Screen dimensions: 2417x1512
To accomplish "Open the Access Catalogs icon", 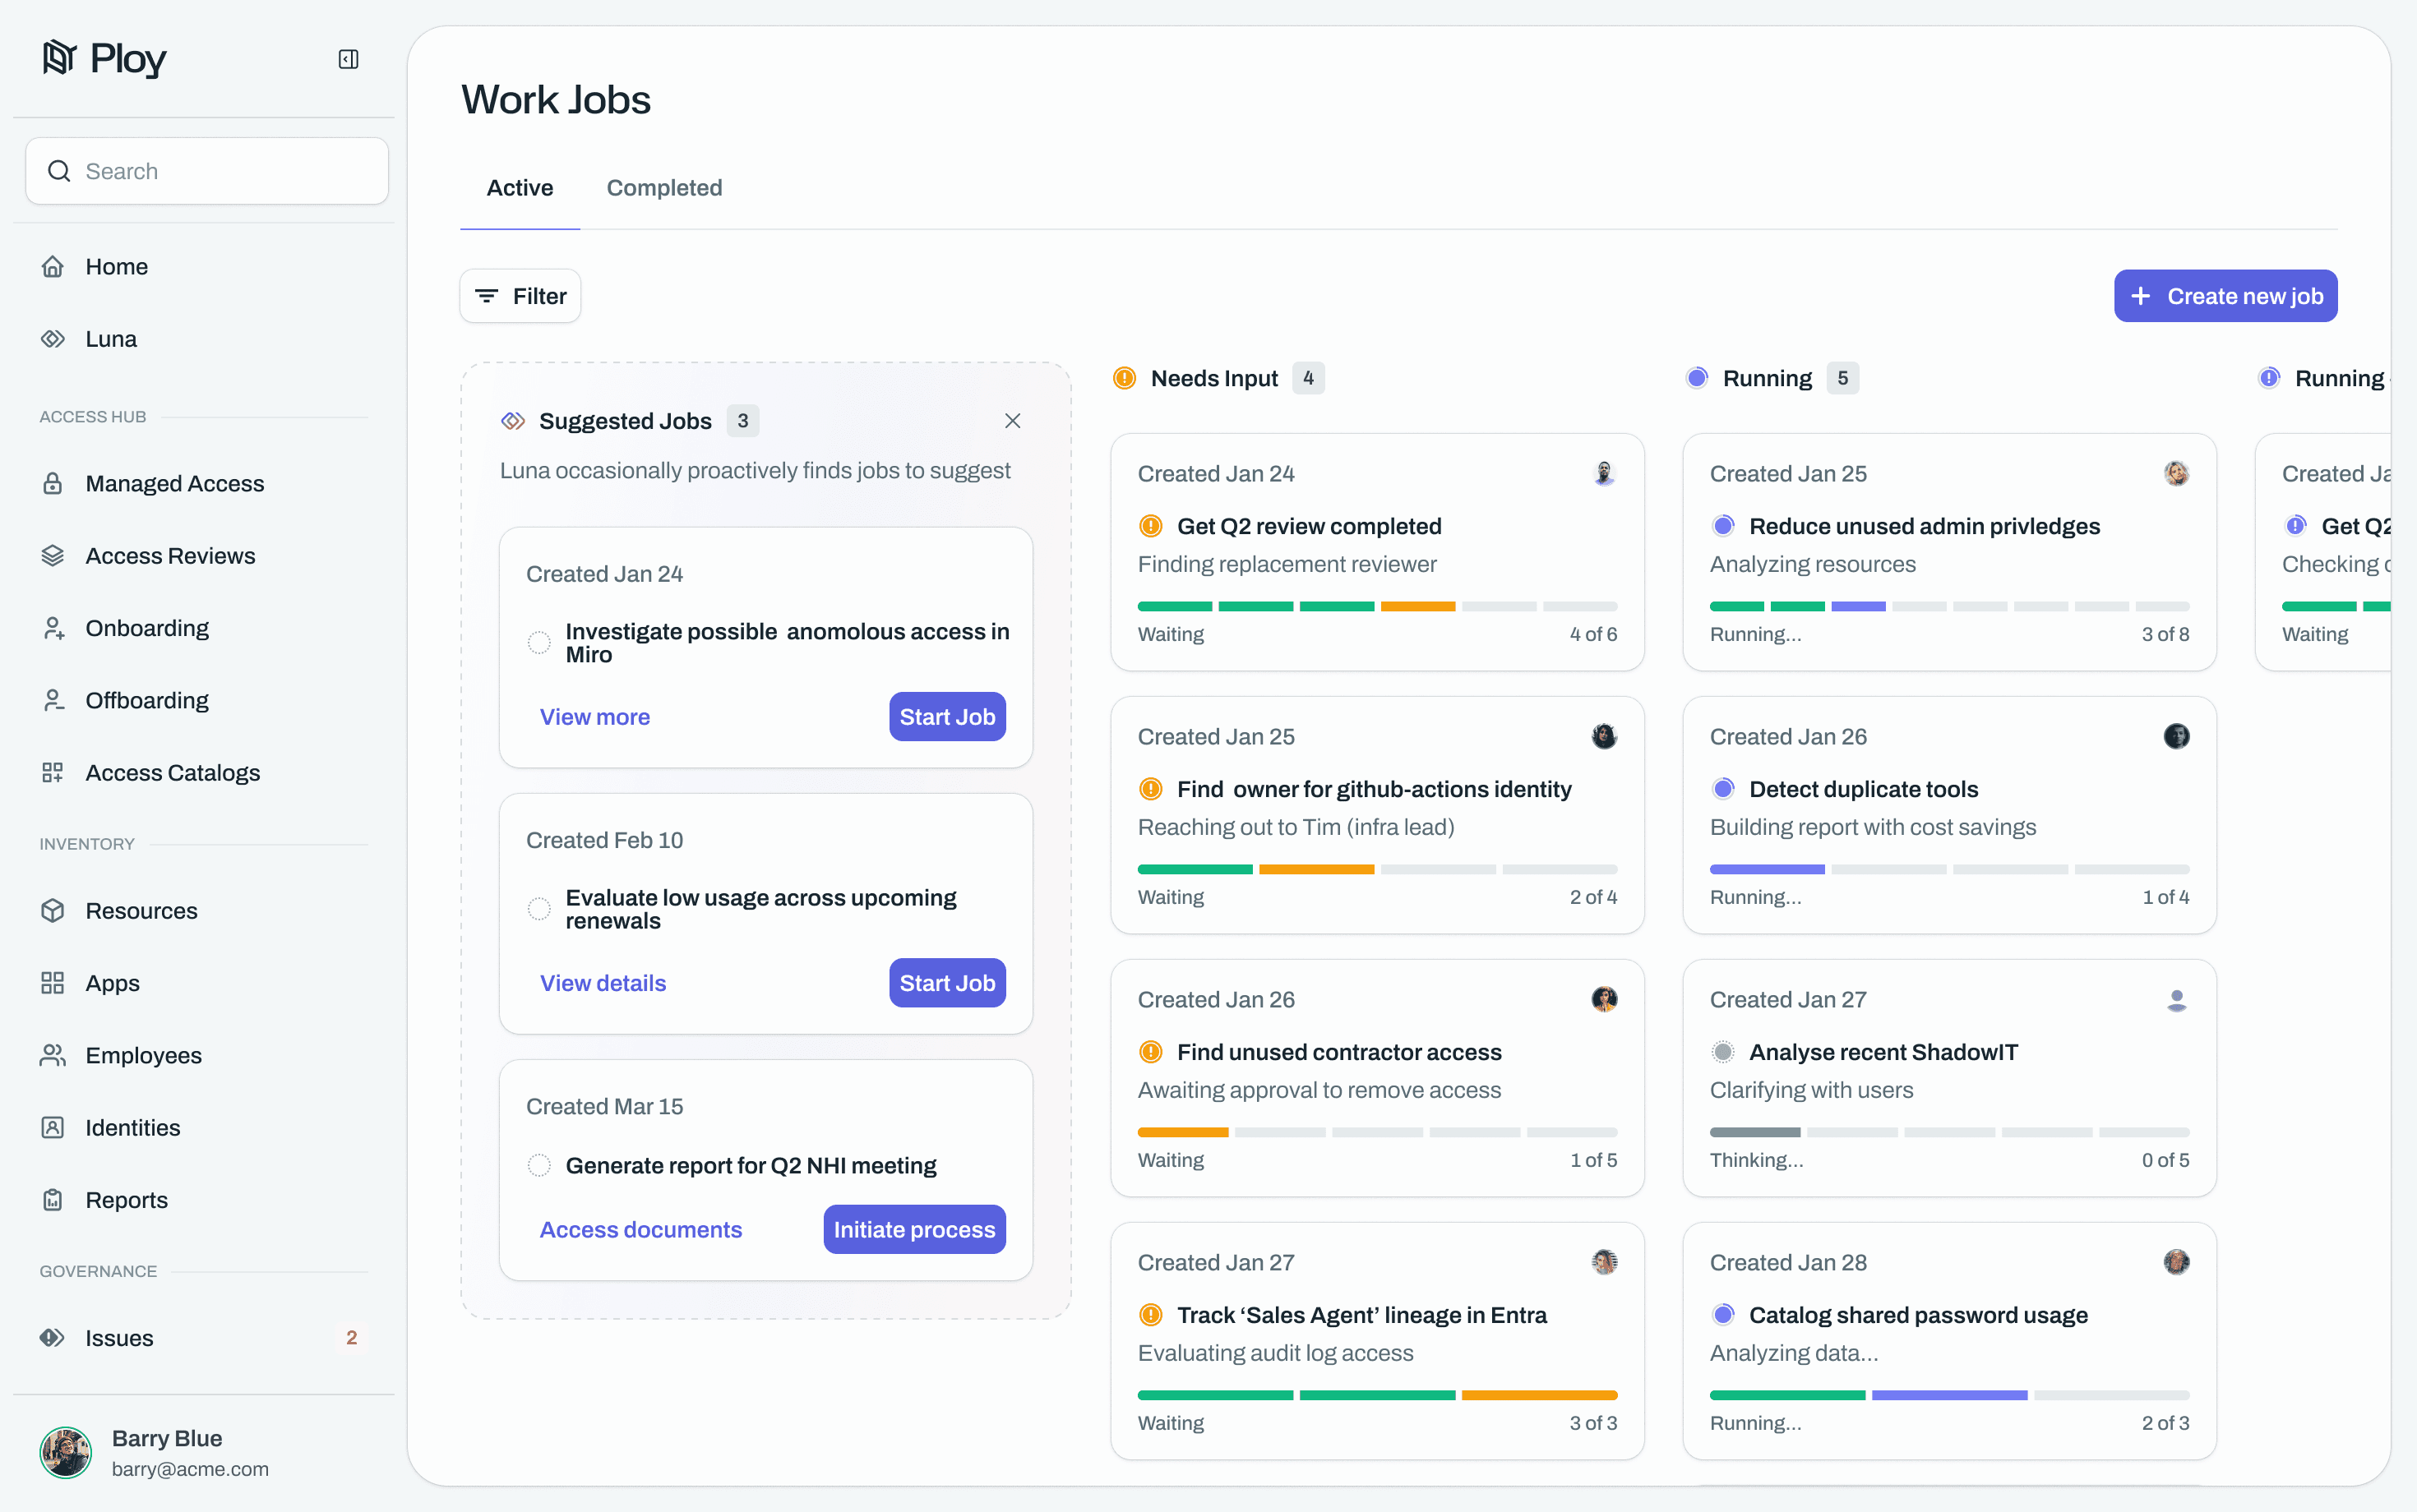I will (x=53, y=773).
